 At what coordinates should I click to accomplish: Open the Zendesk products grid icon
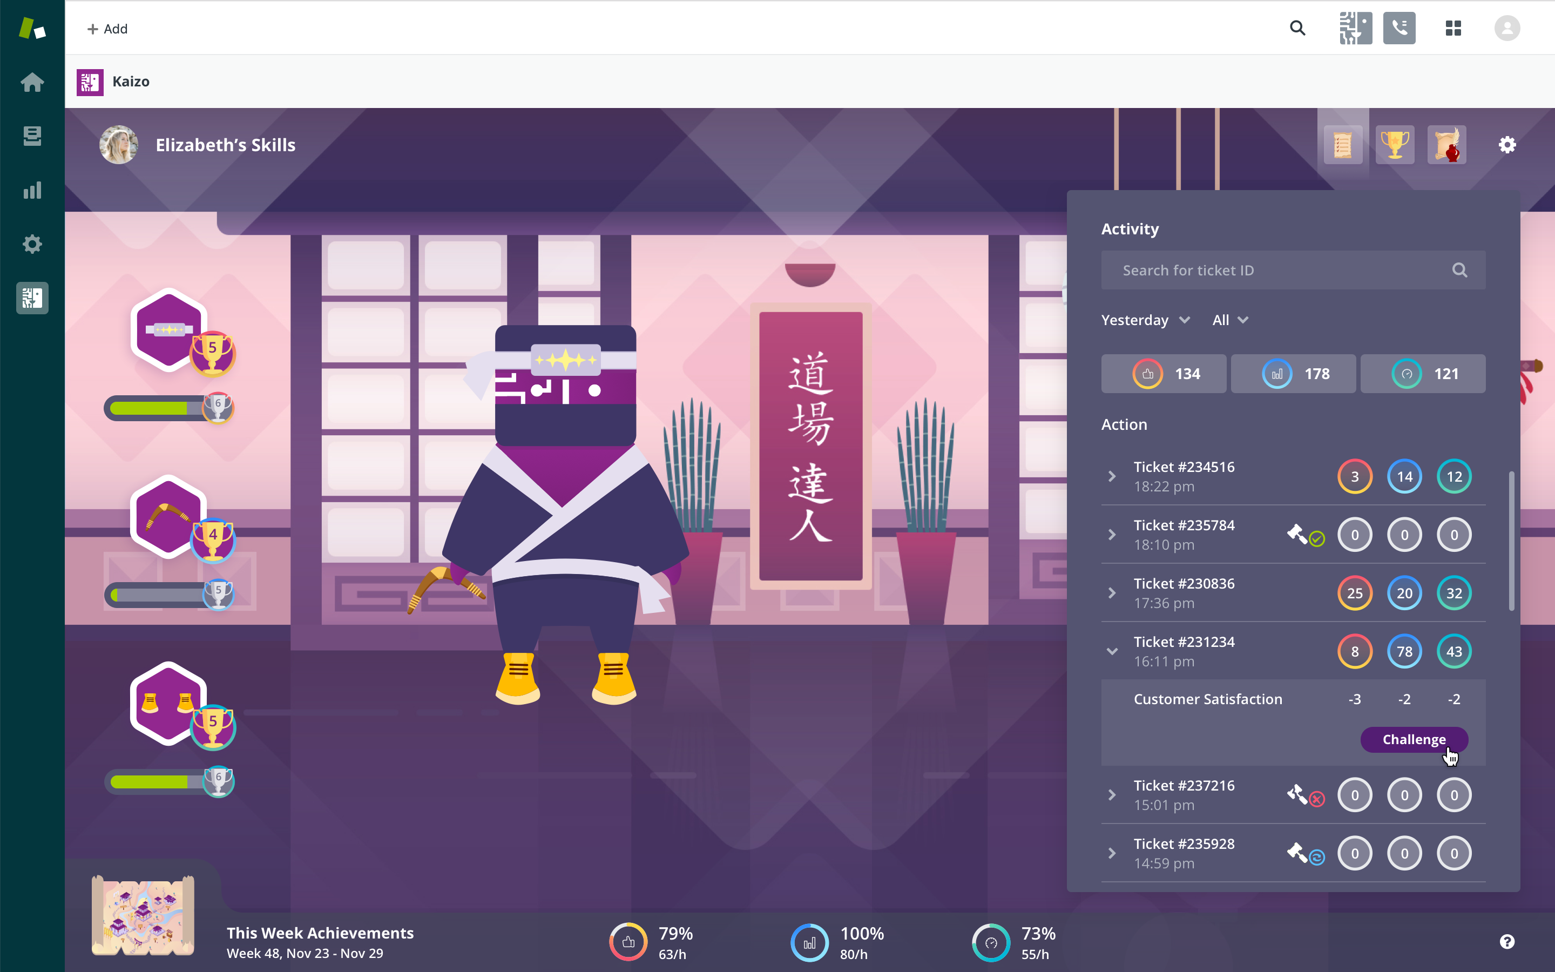point(1453,28)
